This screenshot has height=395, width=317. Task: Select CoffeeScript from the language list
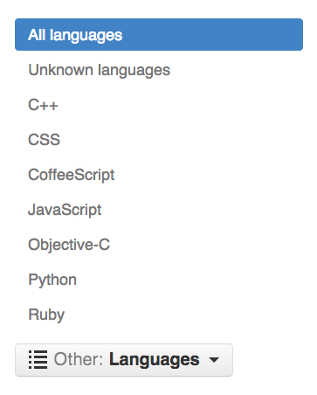(72, 175)
